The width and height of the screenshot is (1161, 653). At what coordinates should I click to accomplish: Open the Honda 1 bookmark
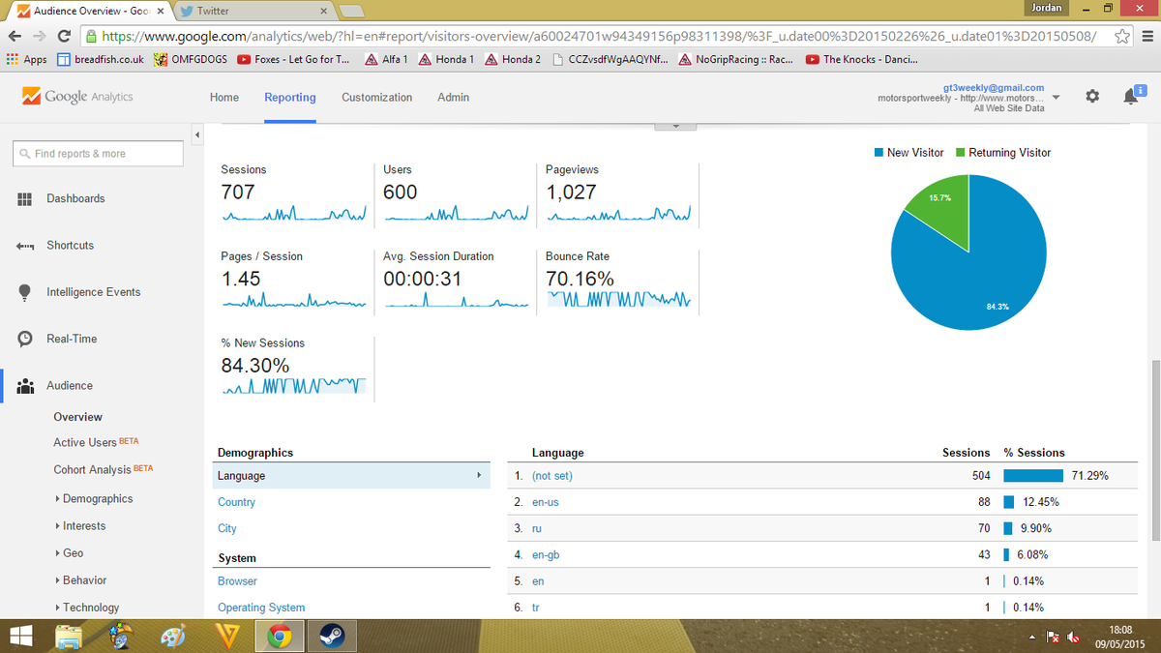tap(446, 59)
